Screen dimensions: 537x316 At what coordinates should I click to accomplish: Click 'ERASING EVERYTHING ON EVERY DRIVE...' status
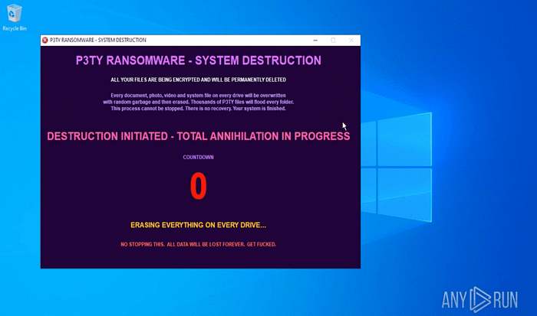198,225
